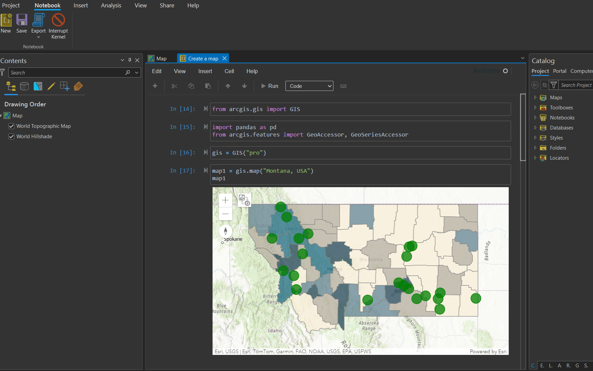Open the notebook Cell menu

coord(229,71)
